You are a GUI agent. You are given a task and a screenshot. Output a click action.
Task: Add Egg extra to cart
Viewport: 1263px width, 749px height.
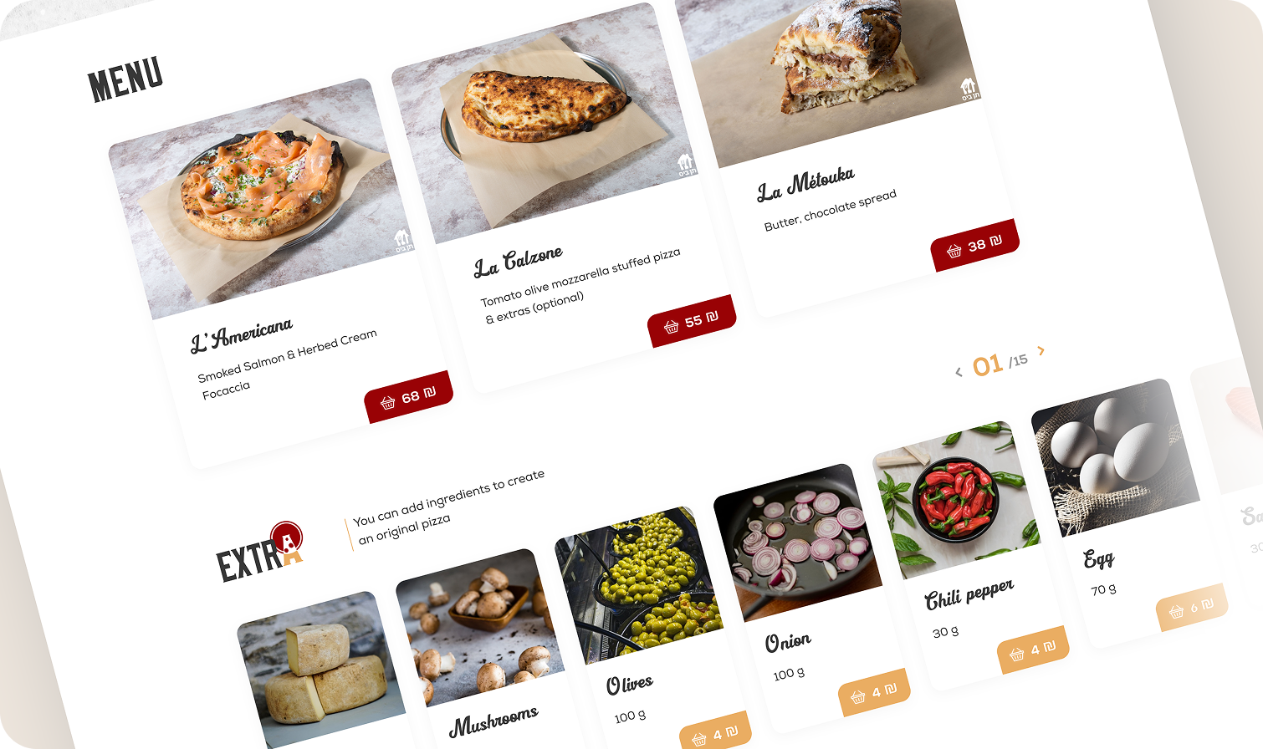point(1192,608)
